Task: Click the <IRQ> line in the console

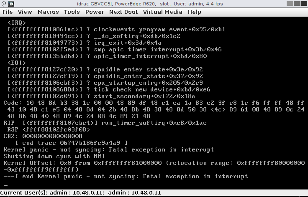Action: [x=17, y=23]
